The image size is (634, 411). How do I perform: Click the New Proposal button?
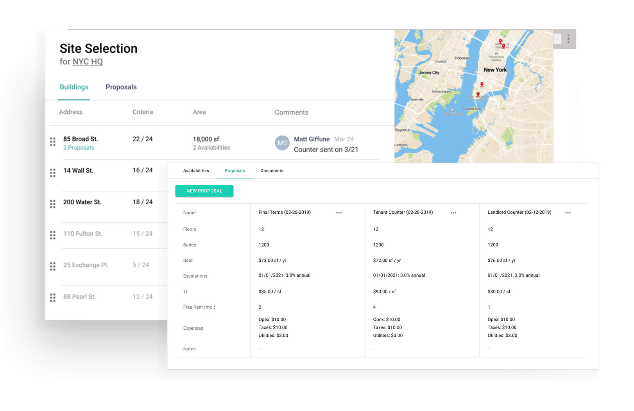[x=204, y=191]
